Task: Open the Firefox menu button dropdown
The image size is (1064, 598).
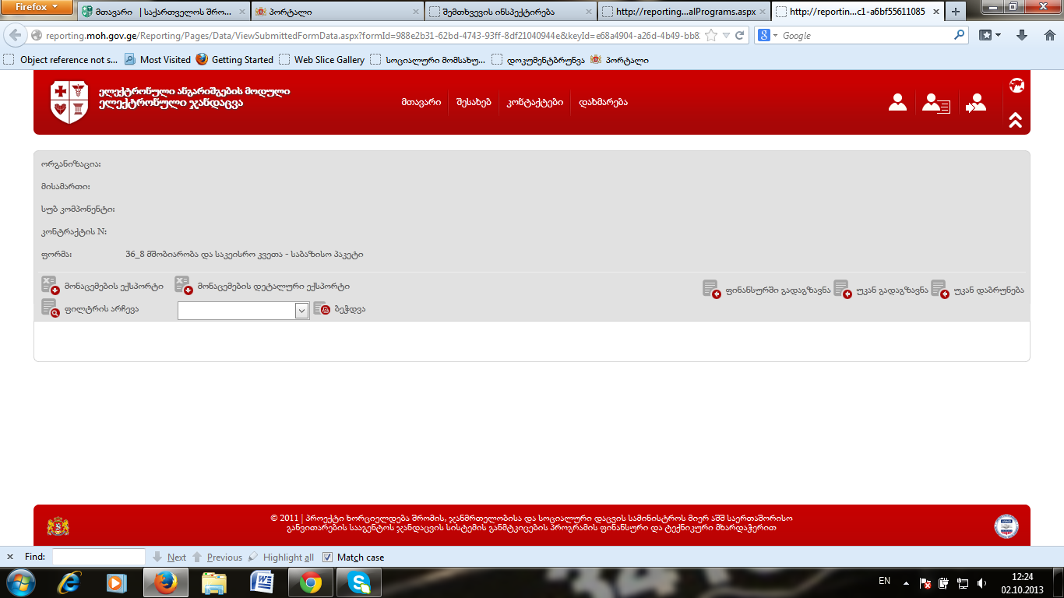Action: (37, 8)
